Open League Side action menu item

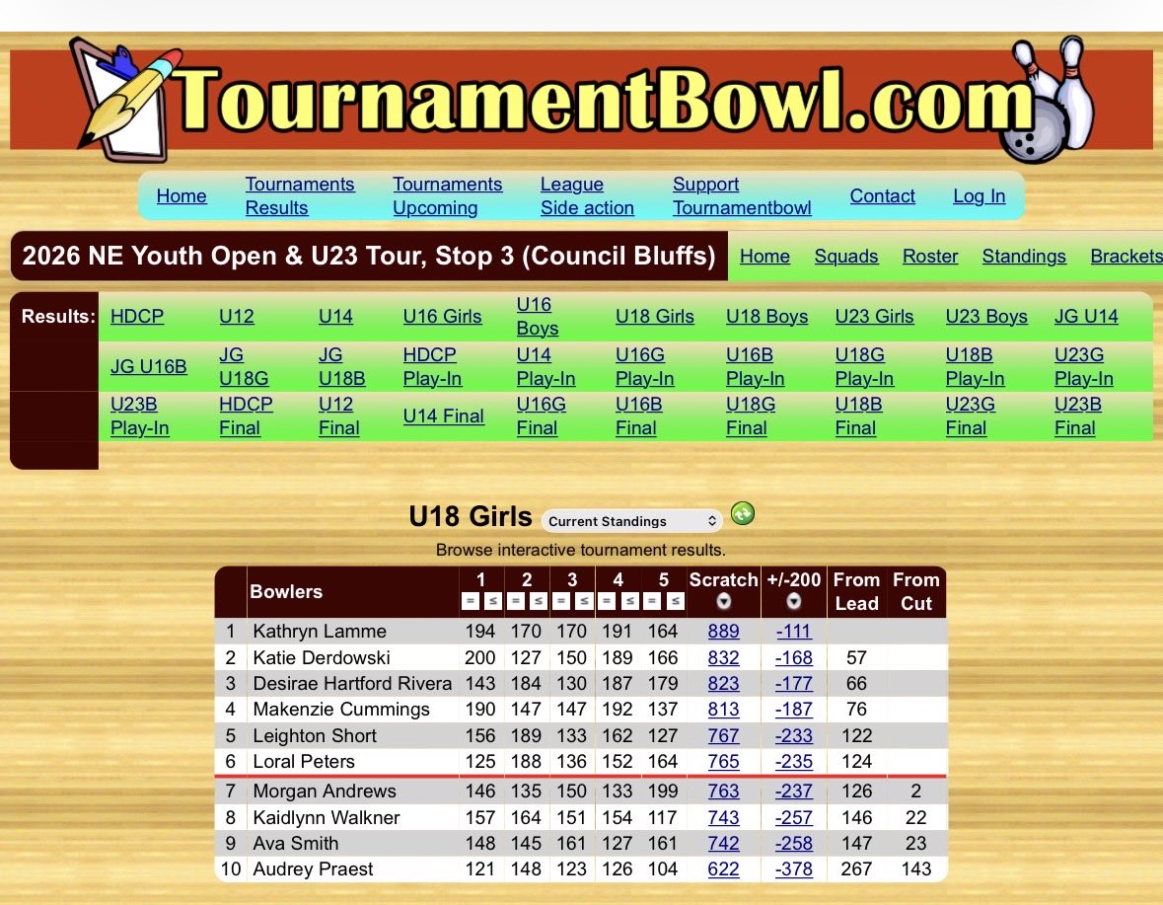(x=587, y=195)
